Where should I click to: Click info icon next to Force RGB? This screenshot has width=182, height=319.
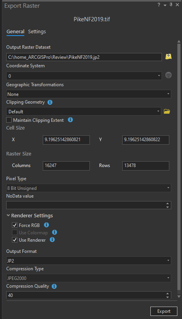click(46, 225)
